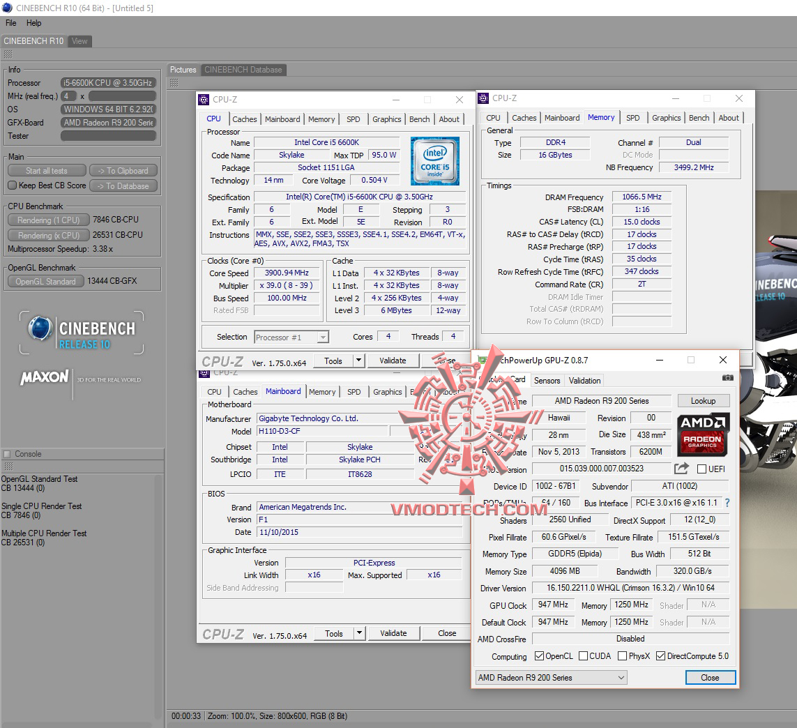Click the 7846 CB-CPU score text
Screen dimensions: 797x728
coord(115,220)
